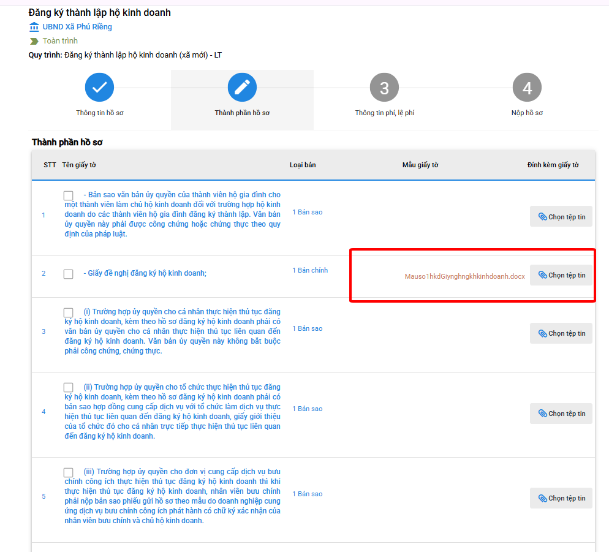This screenshot has width=609, height=552.
Task: Attach a file for row 3 document
Action: tap(561, 333)
